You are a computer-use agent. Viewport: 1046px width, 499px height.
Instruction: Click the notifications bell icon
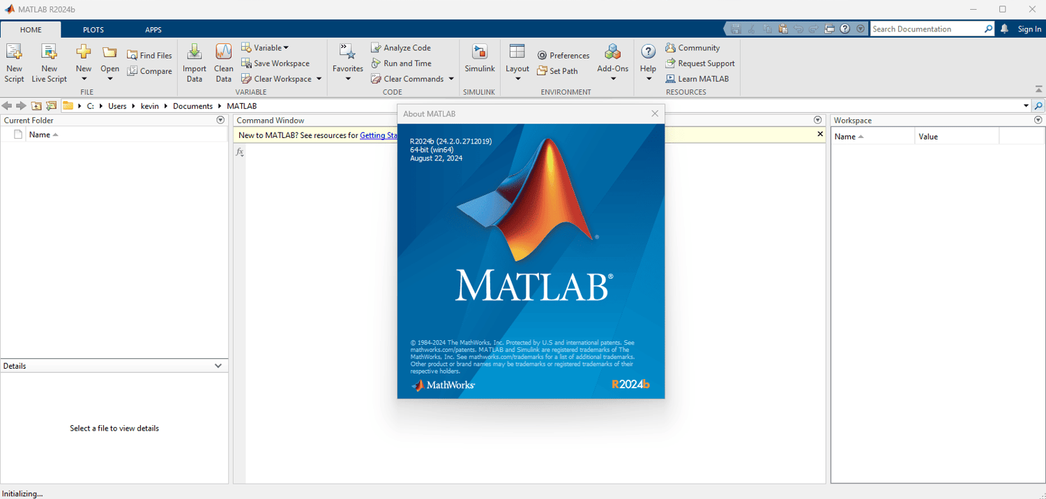pos(1005,29)
